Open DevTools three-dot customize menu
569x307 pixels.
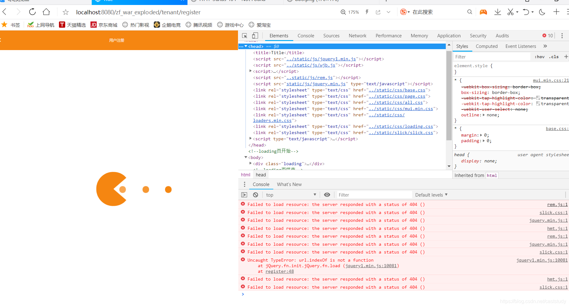(562, 36)
